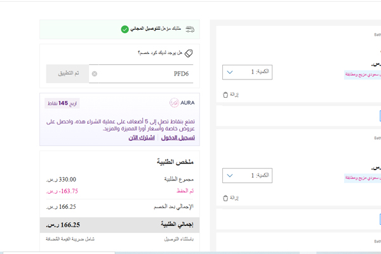Screen dimensions: 381x254
Task: Click the تم التطبيق applied button
Action: point(67,74)
